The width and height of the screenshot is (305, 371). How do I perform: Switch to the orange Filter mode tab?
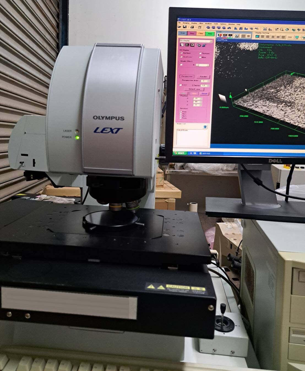pyautogui.click(x=201, y=34)
